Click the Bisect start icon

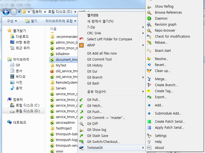149,51
